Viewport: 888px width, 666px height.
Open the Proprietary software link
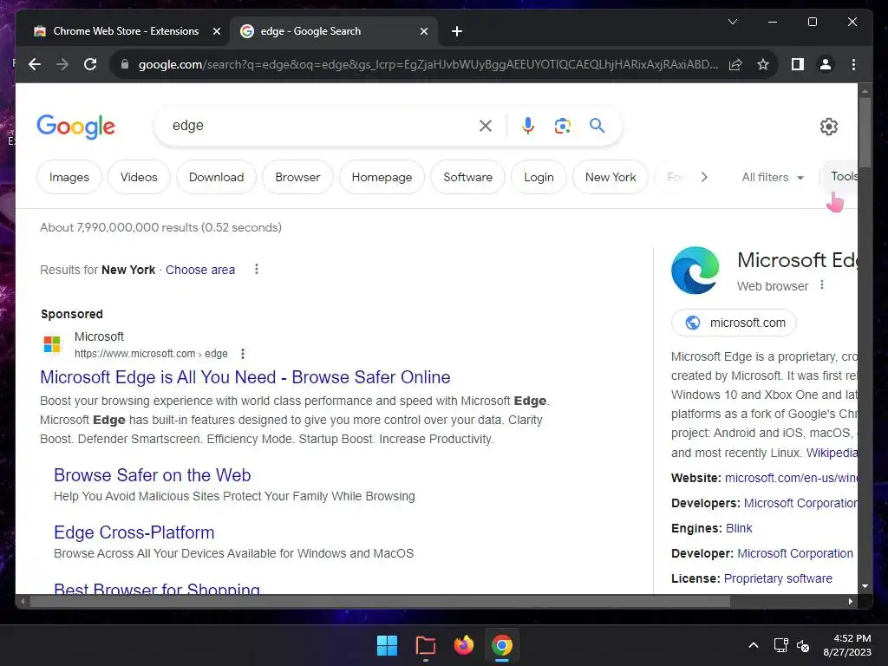[778, 578]
